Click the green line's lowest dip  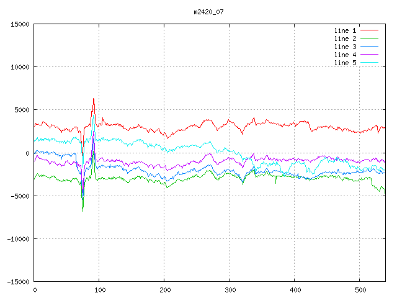click(83, 210)
